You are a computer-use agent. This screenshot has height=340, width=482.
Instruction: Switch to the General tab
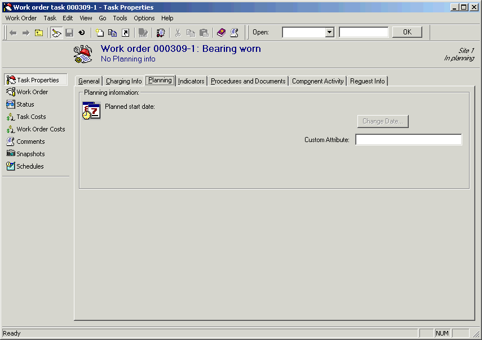point(89,81)
